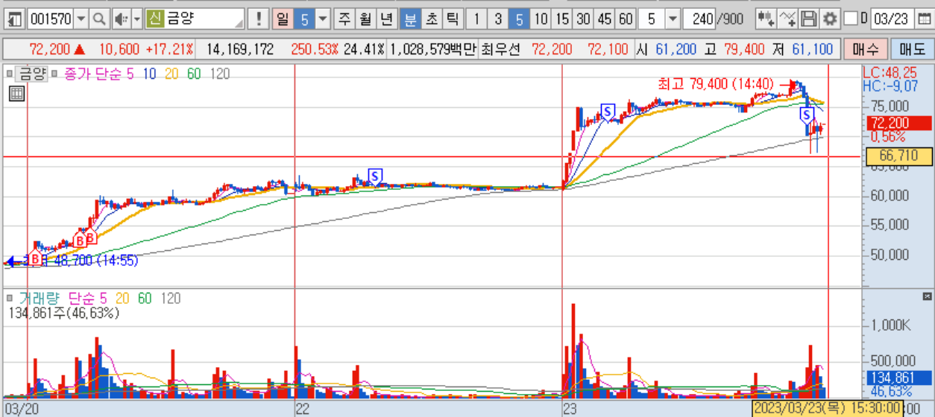Select the 틱 tick period button
935x417 pixels.
452,19
